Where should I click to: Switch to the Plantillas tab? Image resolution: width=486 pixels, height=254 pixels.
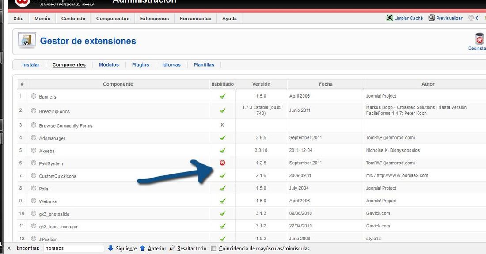point(204,65)
